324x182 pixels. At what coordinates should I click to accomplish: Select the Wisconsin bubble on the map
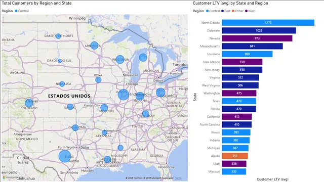[120, 60]
